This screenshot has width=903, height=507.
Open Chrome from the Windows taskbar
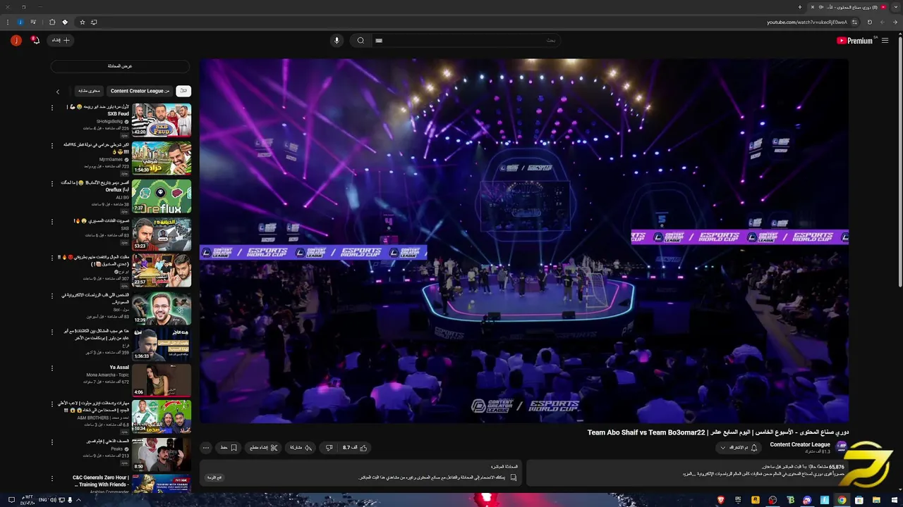coord(842,500)
